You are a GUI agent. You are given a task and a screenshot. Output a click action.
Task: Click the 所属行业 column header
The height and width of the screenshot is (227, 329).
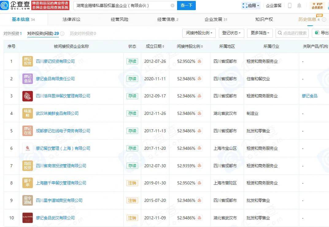click(x=271, y=47)
